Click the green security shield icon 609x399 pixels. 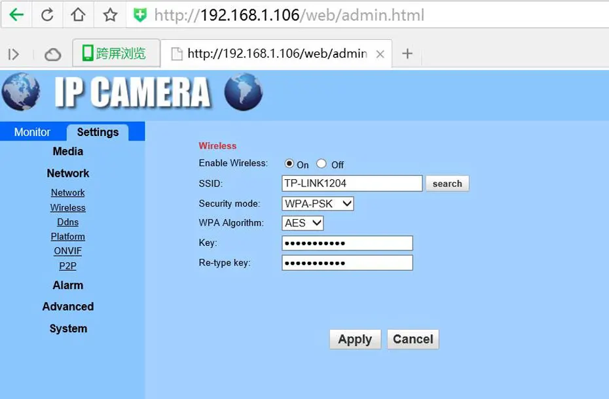140,15
